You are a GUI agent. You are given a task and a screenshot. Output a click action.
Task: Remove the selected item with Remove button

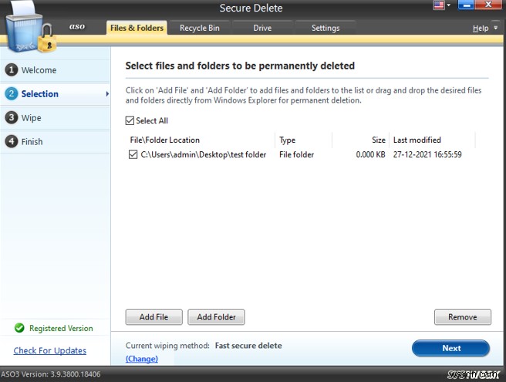463,317
